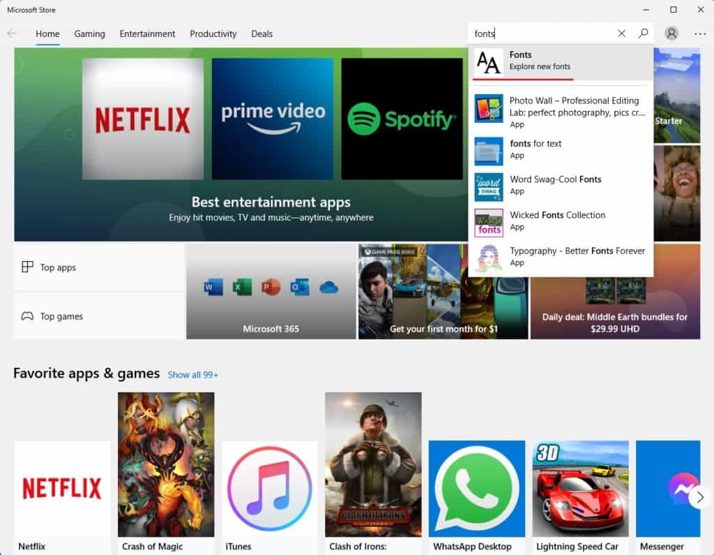Go back using the arrow

pyautogui.click(x=11, y=33)
